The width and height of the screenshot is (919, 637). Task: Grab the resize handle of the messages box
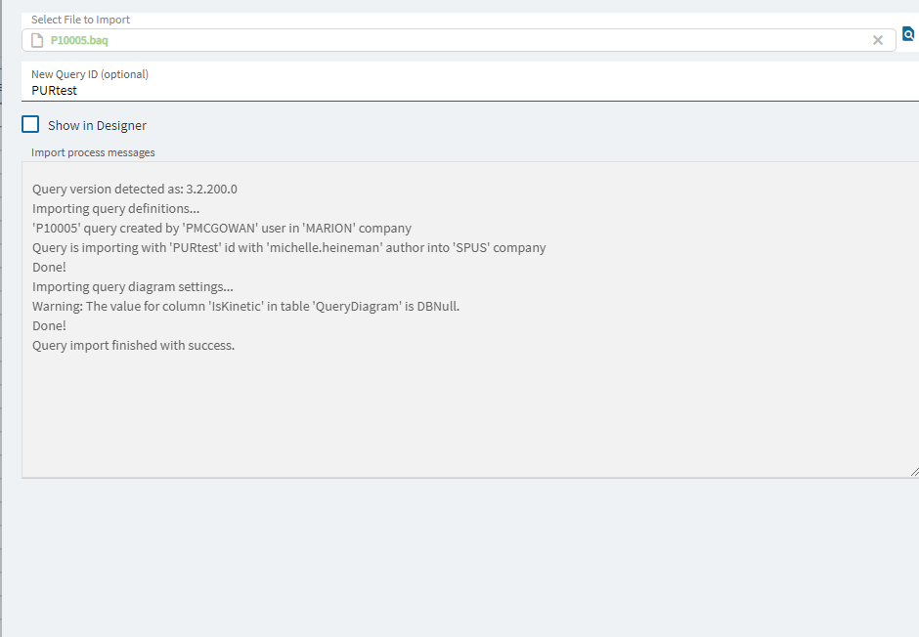pyautogui.click(x=914, y=472)
